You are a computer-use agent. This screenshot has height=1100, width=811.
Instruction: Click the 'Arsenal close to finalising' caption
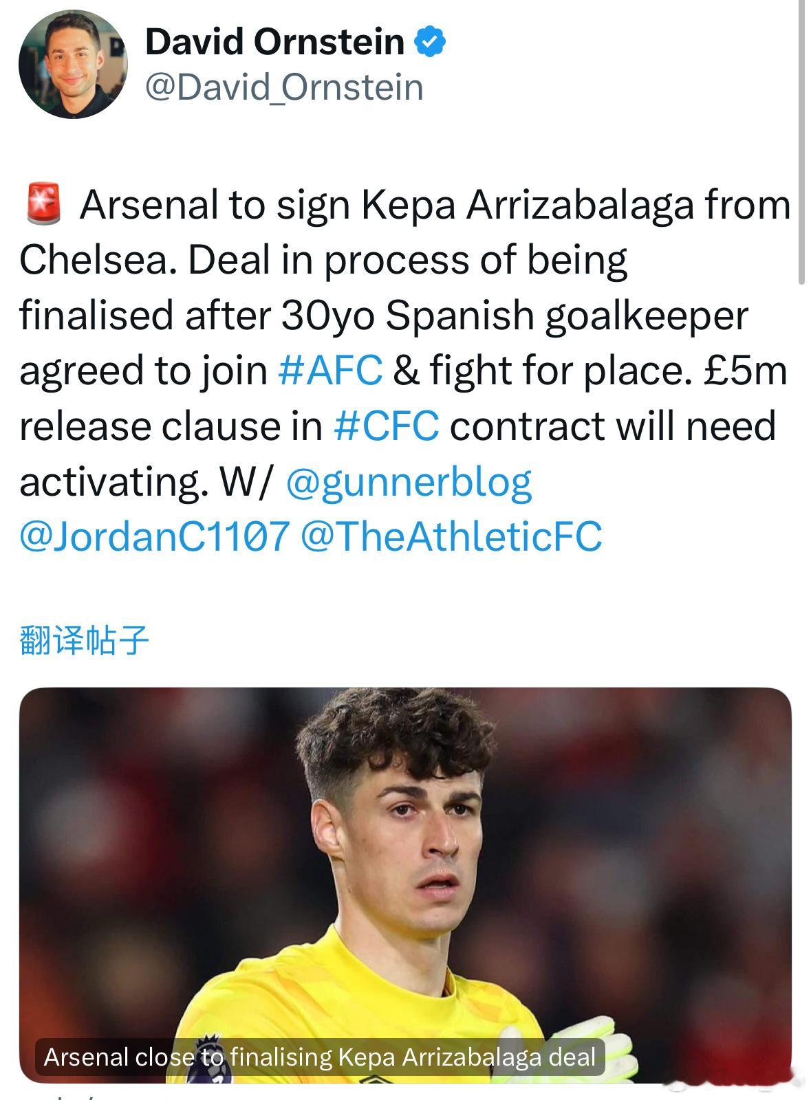[x=320, y=1057]
